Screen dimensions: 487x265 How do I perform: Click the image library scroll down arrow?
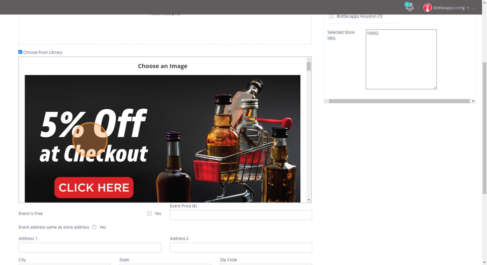coord(309,200)
